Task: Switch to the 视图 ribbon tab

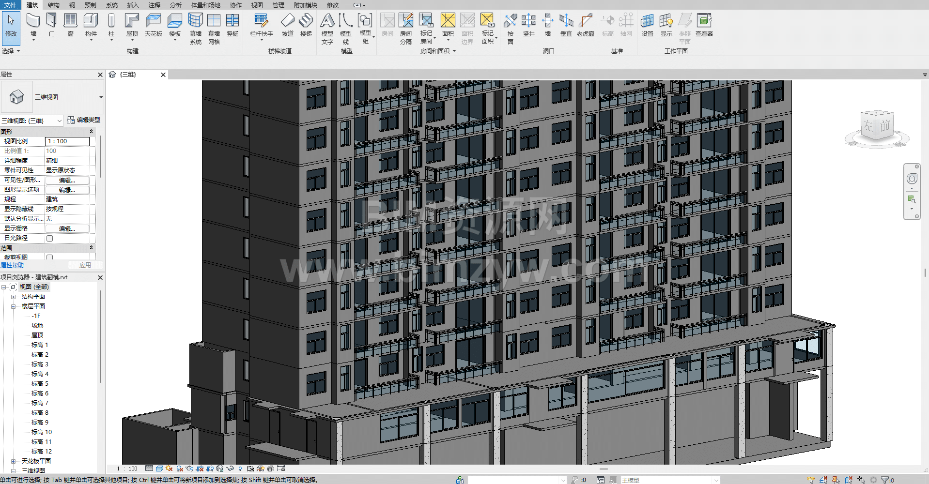Action: 257,5
